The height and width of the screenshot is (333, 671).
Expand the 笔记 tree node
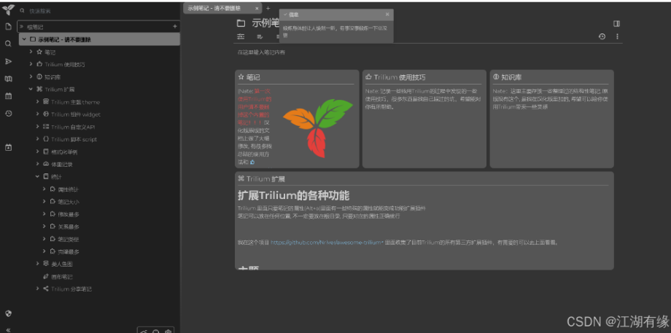31,52
